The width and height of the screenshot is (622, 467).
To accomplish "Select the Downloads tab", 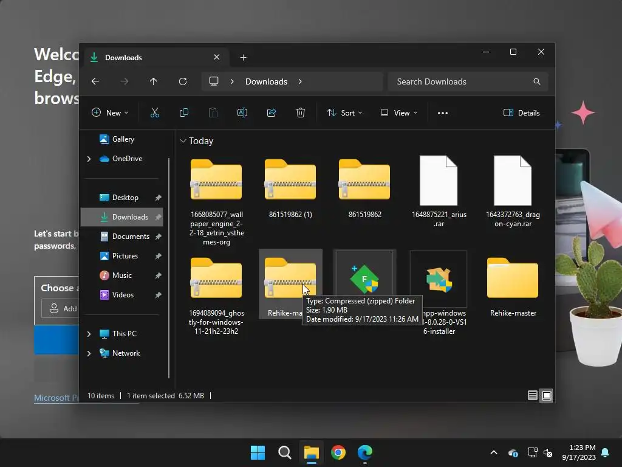I will click(x=155, y=58).
